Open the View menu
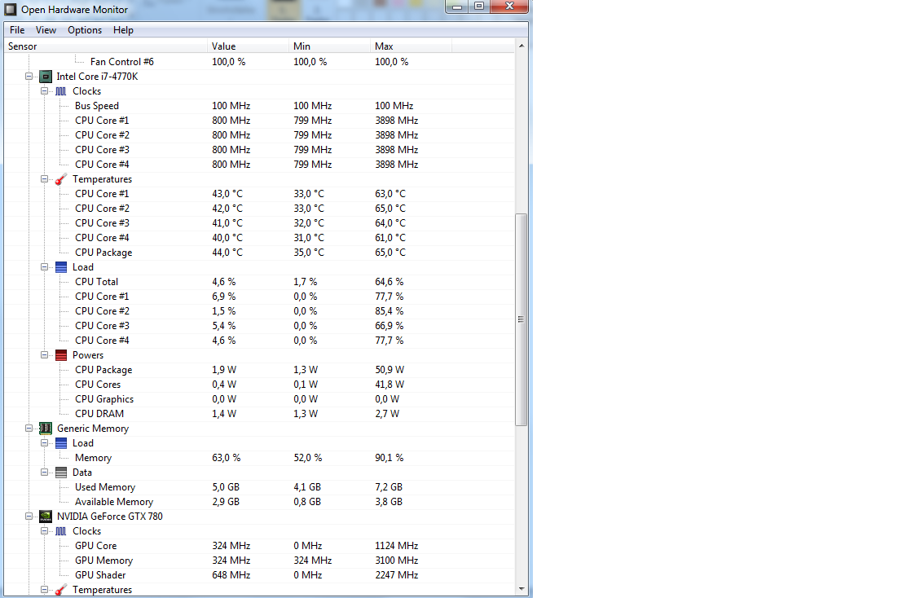The width and height of the screenshot is (911, 598). 46,30
